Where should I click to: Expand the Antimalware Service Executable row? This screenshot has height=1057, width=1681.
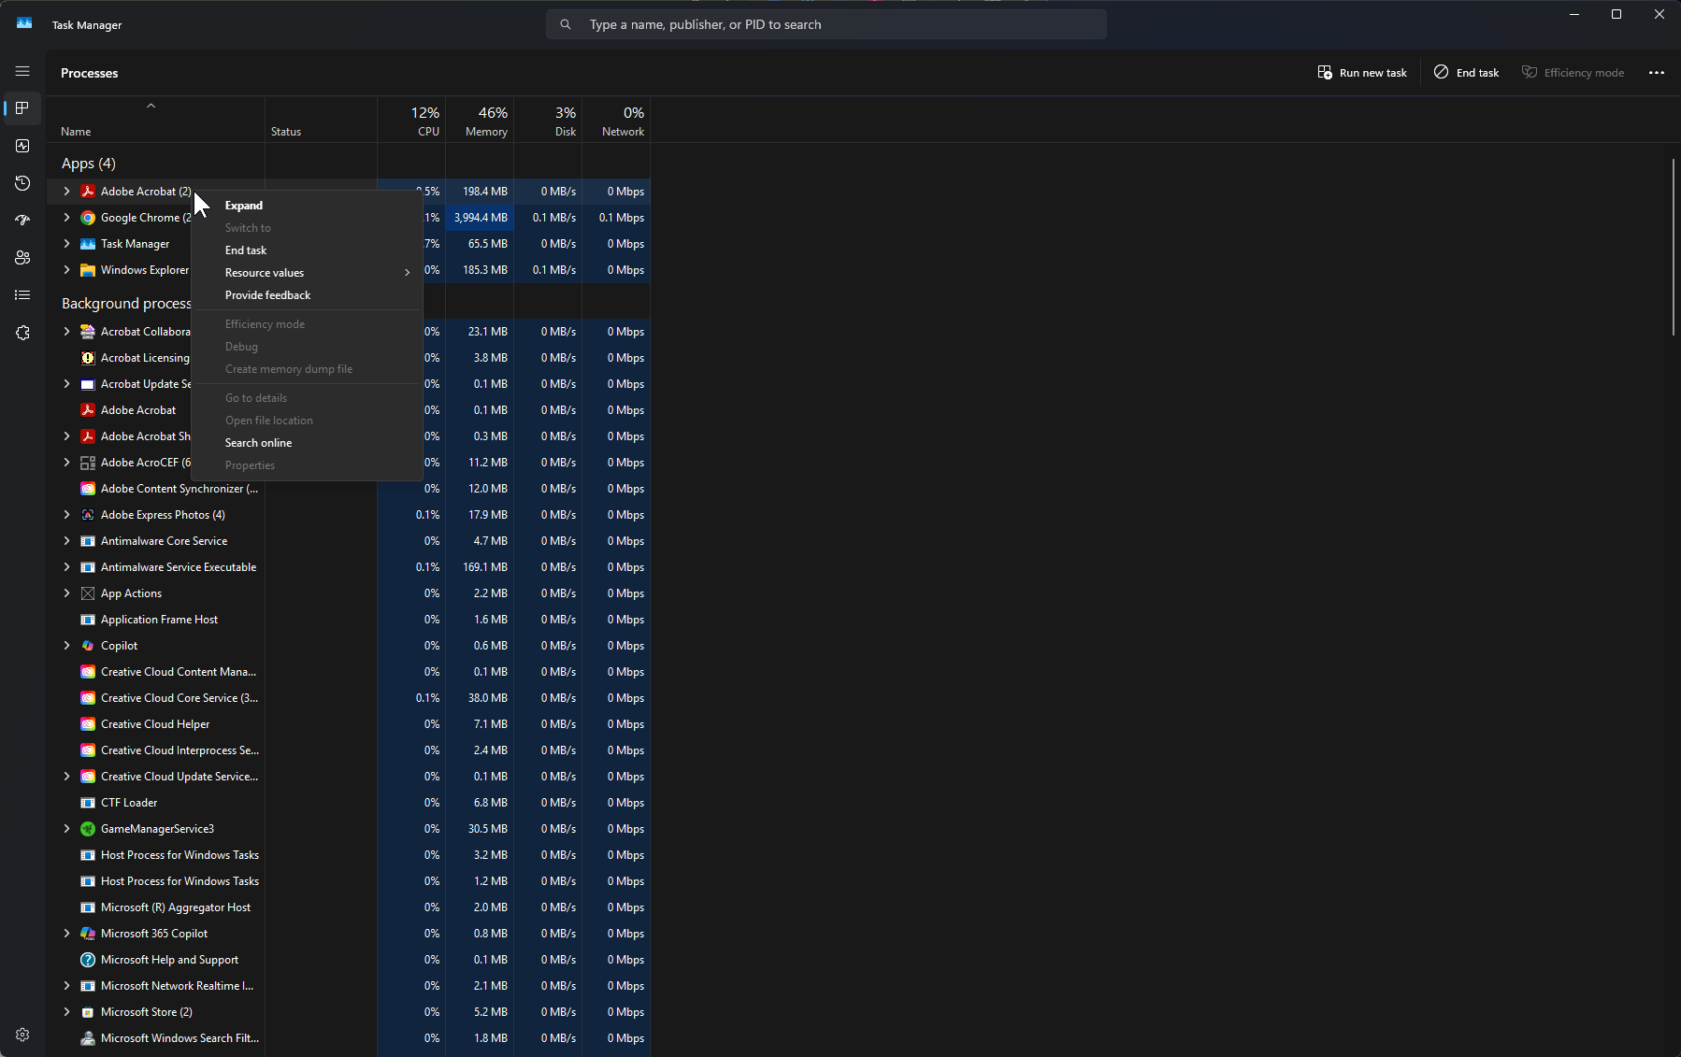tap(66, 567)
